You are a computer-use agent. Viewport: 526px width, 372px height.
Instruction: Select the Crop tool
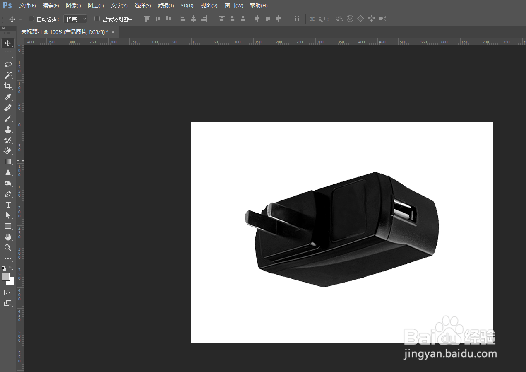pyautogui.click(x=8, y=86)
